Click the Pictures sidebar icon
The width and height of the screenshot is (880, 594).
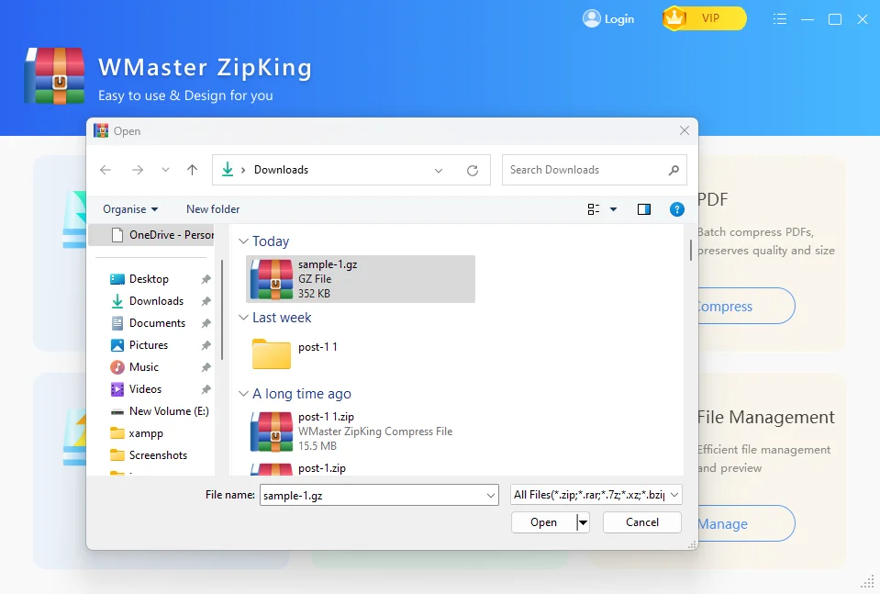(117, 345)
